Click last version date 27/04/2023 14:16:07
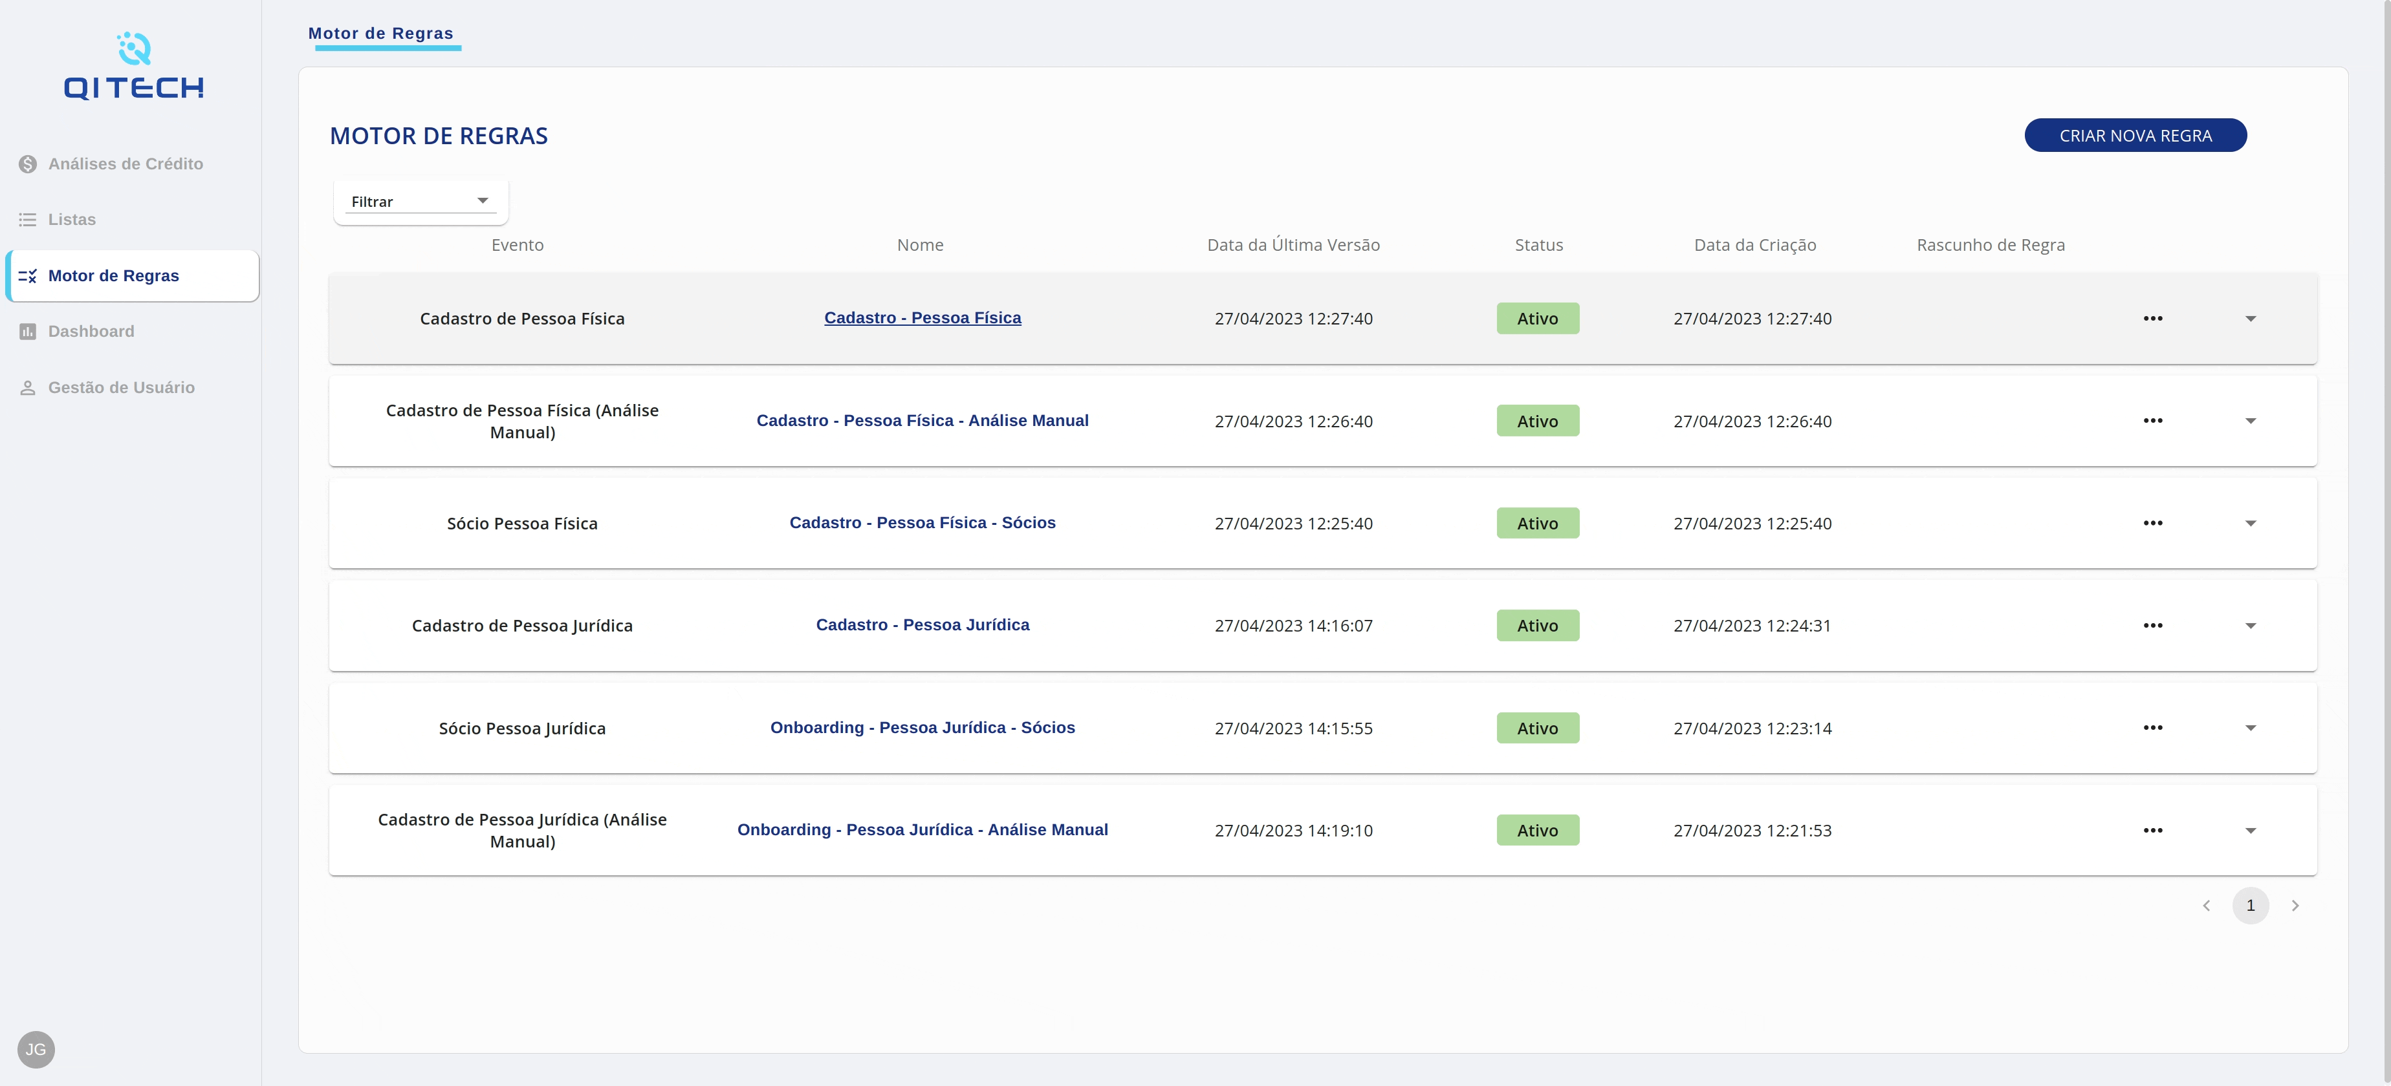Image resolution: width=2391 pixels, height=1086 pixels. coord(1293,626)
